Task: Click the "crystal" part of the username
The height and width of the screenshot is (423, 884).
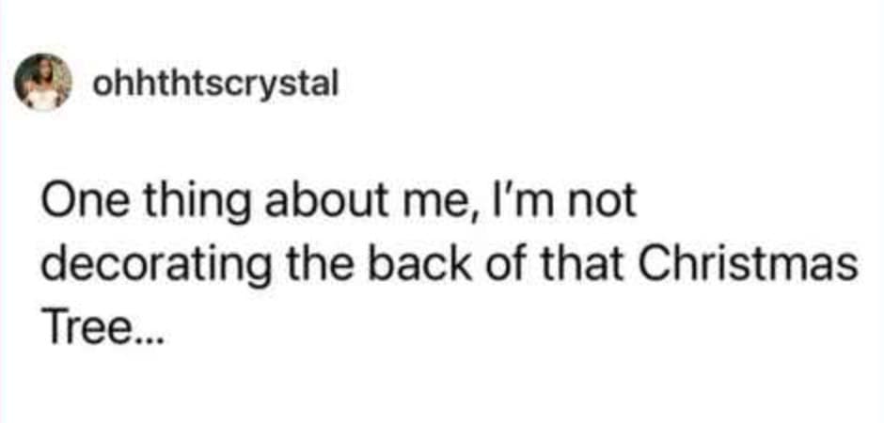Action: coord(293,85)
